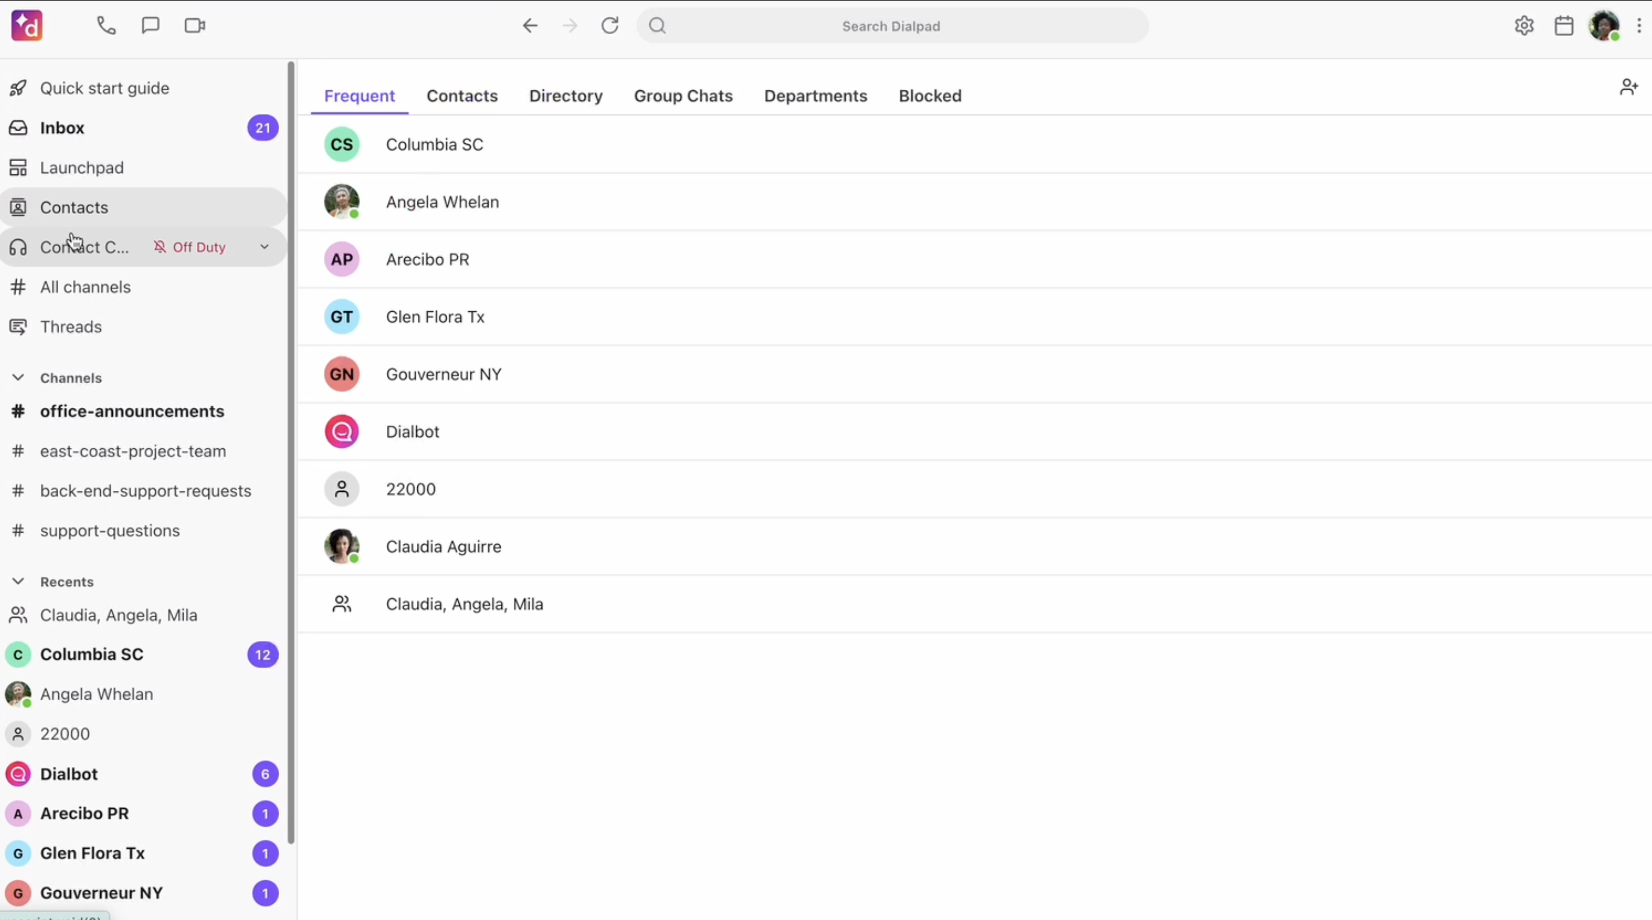Screen dimensions: 1652x920
Task: Start a video meeting icon
Action: [x=195, y=26]
